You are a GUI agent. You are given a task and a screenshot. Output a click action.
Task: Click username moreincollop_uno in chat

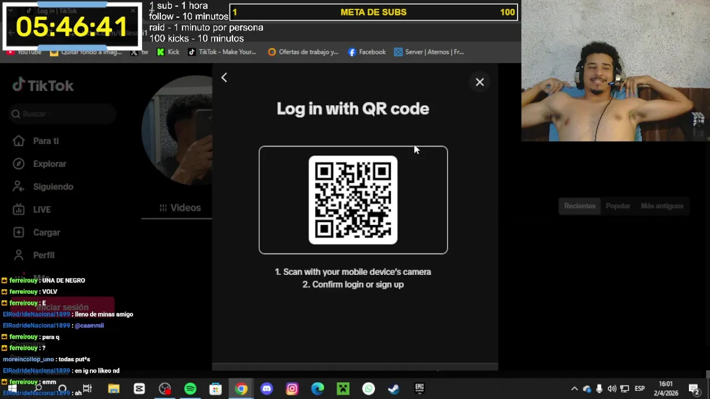point(28,360)
